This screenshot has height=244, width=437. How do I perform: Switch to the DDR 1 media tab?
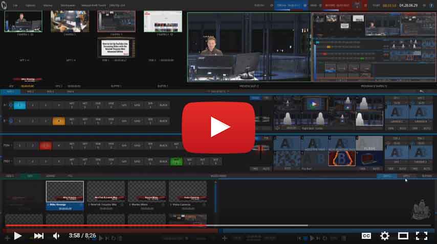[x=10, y=176]
